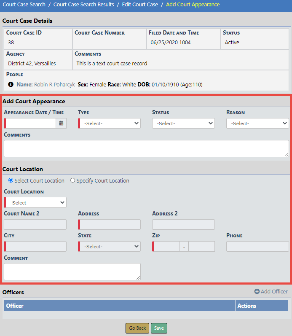
Task: Expand the appearance Status dropdown
Action: [x=184, y=124]
